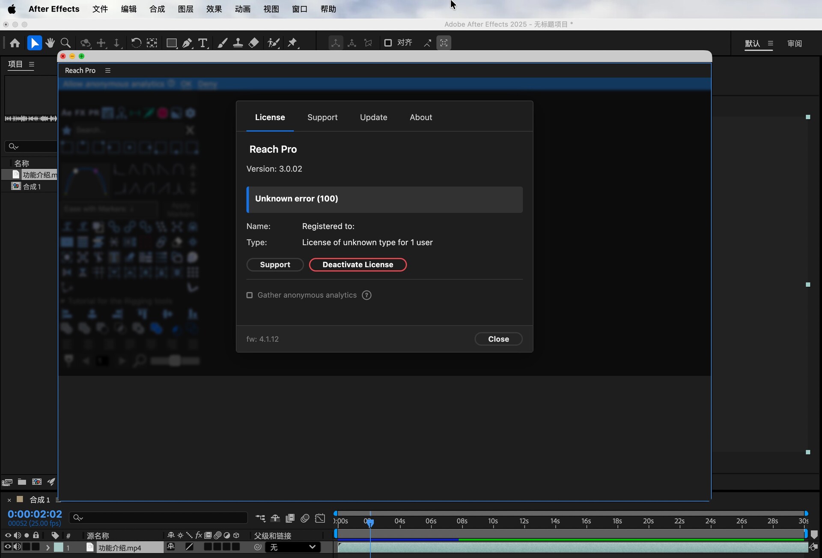Select the Brush tool
The width and height of the screenshot is (822, 558).
click(x=223, y=43)
